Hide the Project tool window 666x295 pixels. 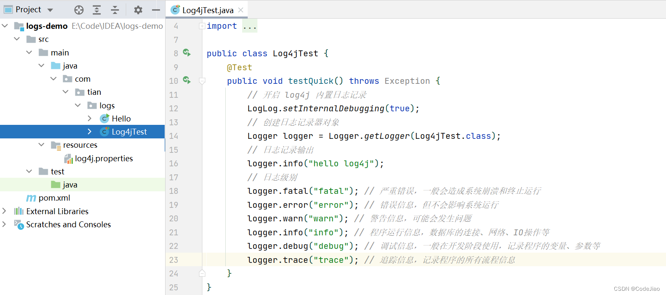pos(156,10)
